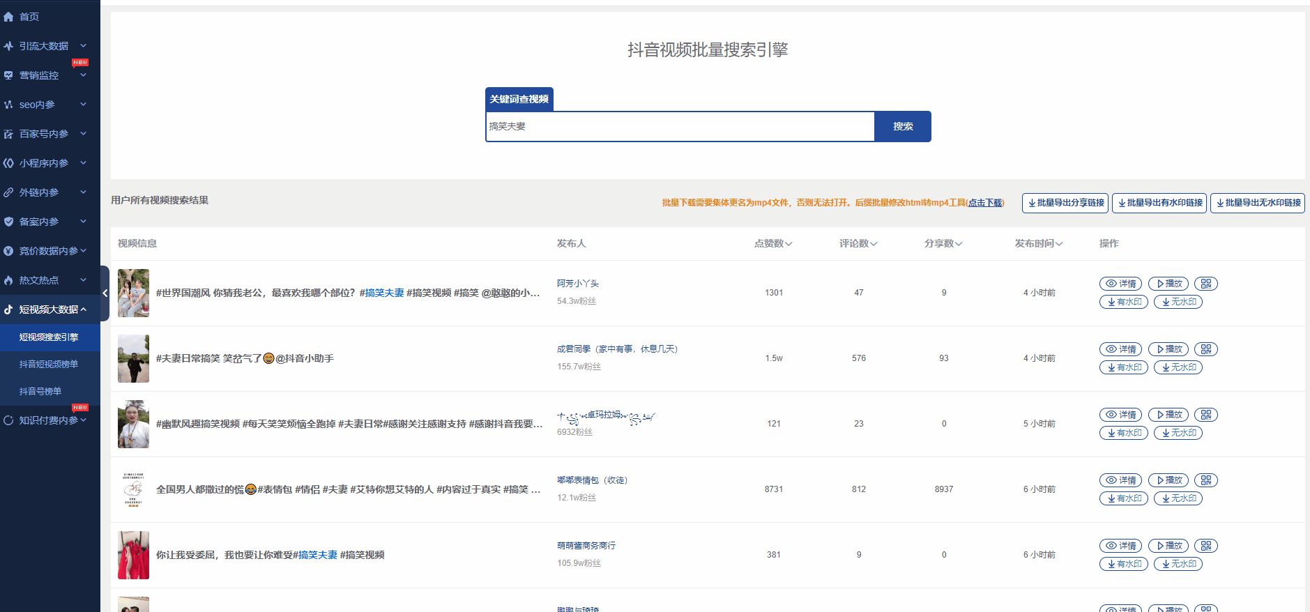The image size is (1310, 612).
Task: Play the 萌萌酱商务商行 video
Action: pos(1168,546)
